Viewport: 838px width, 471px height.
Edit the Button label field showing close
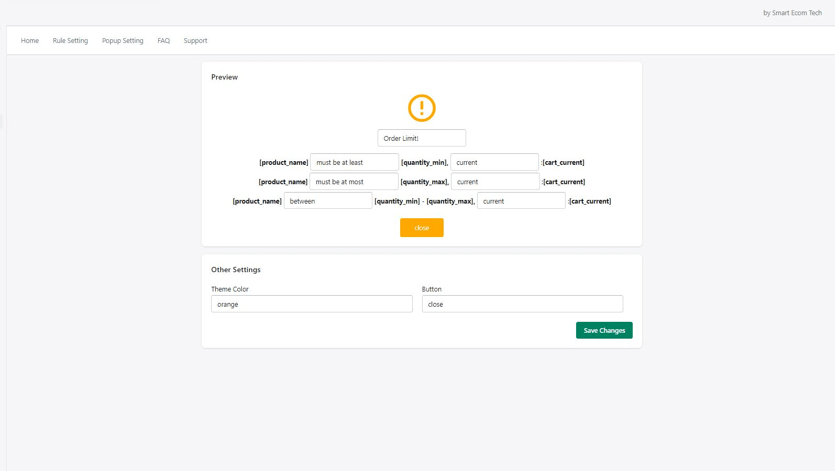[x=522, y=304]
